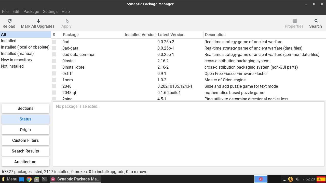Toggle status checkbox for 2048-qt

[x=54, y=93]
